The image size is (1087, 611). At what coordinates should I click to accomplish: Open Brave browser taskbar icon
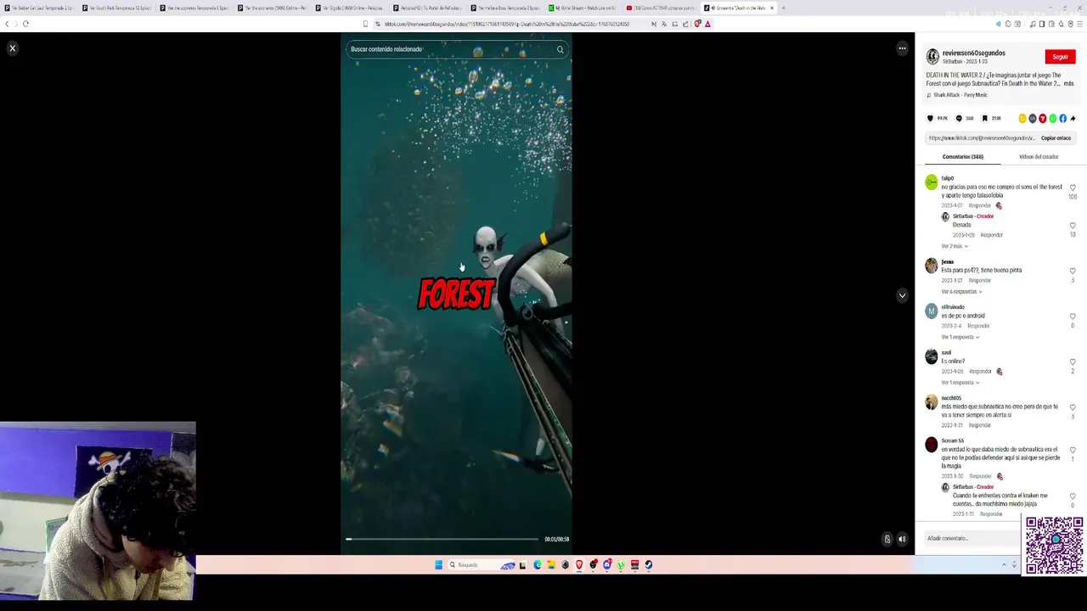579,564
